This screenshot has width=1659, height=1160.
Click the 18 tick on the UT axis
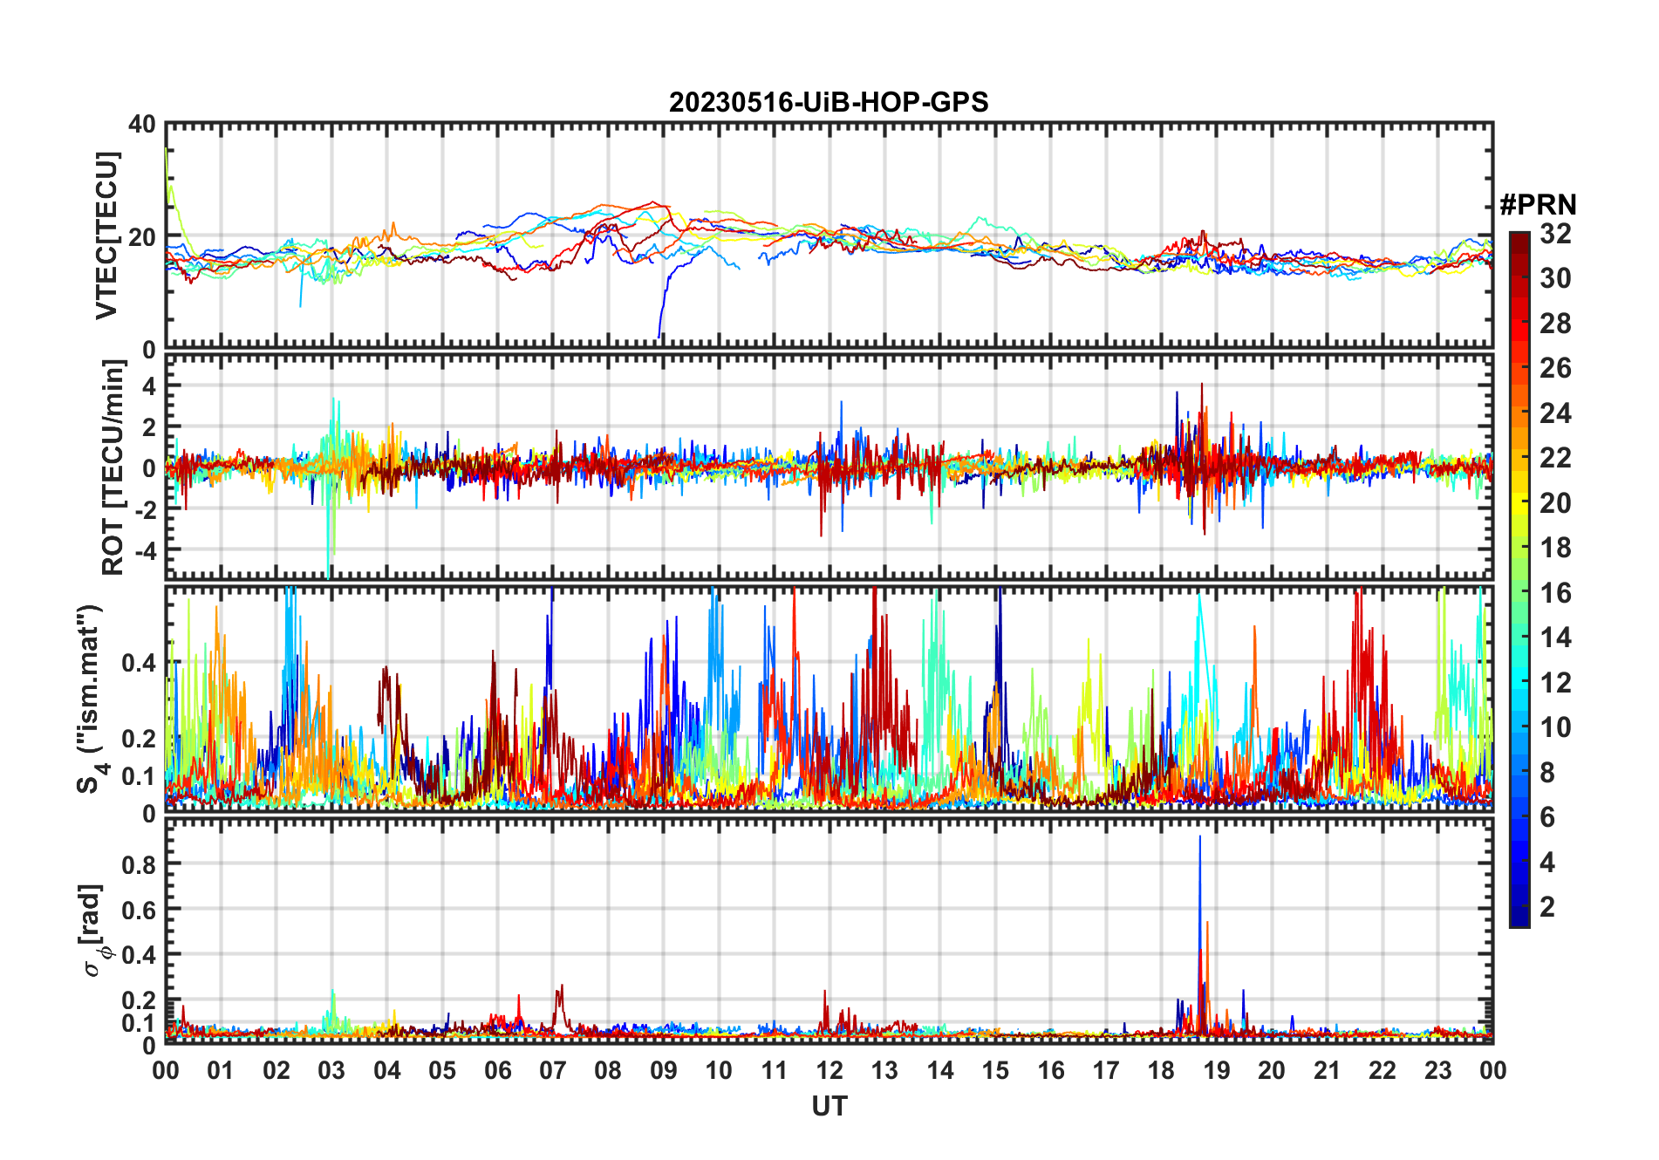click(1161, 1070)
